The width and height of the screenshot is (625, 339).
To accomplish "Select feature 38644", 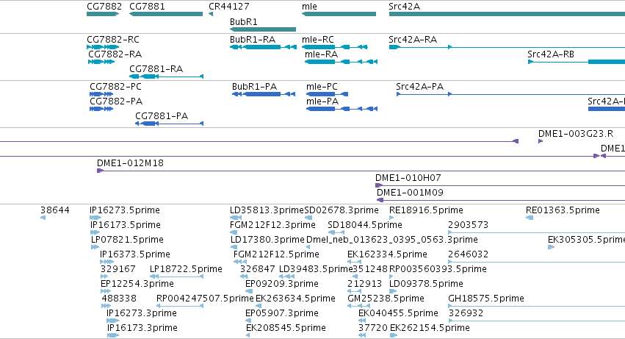I will (x=55, y=210).
